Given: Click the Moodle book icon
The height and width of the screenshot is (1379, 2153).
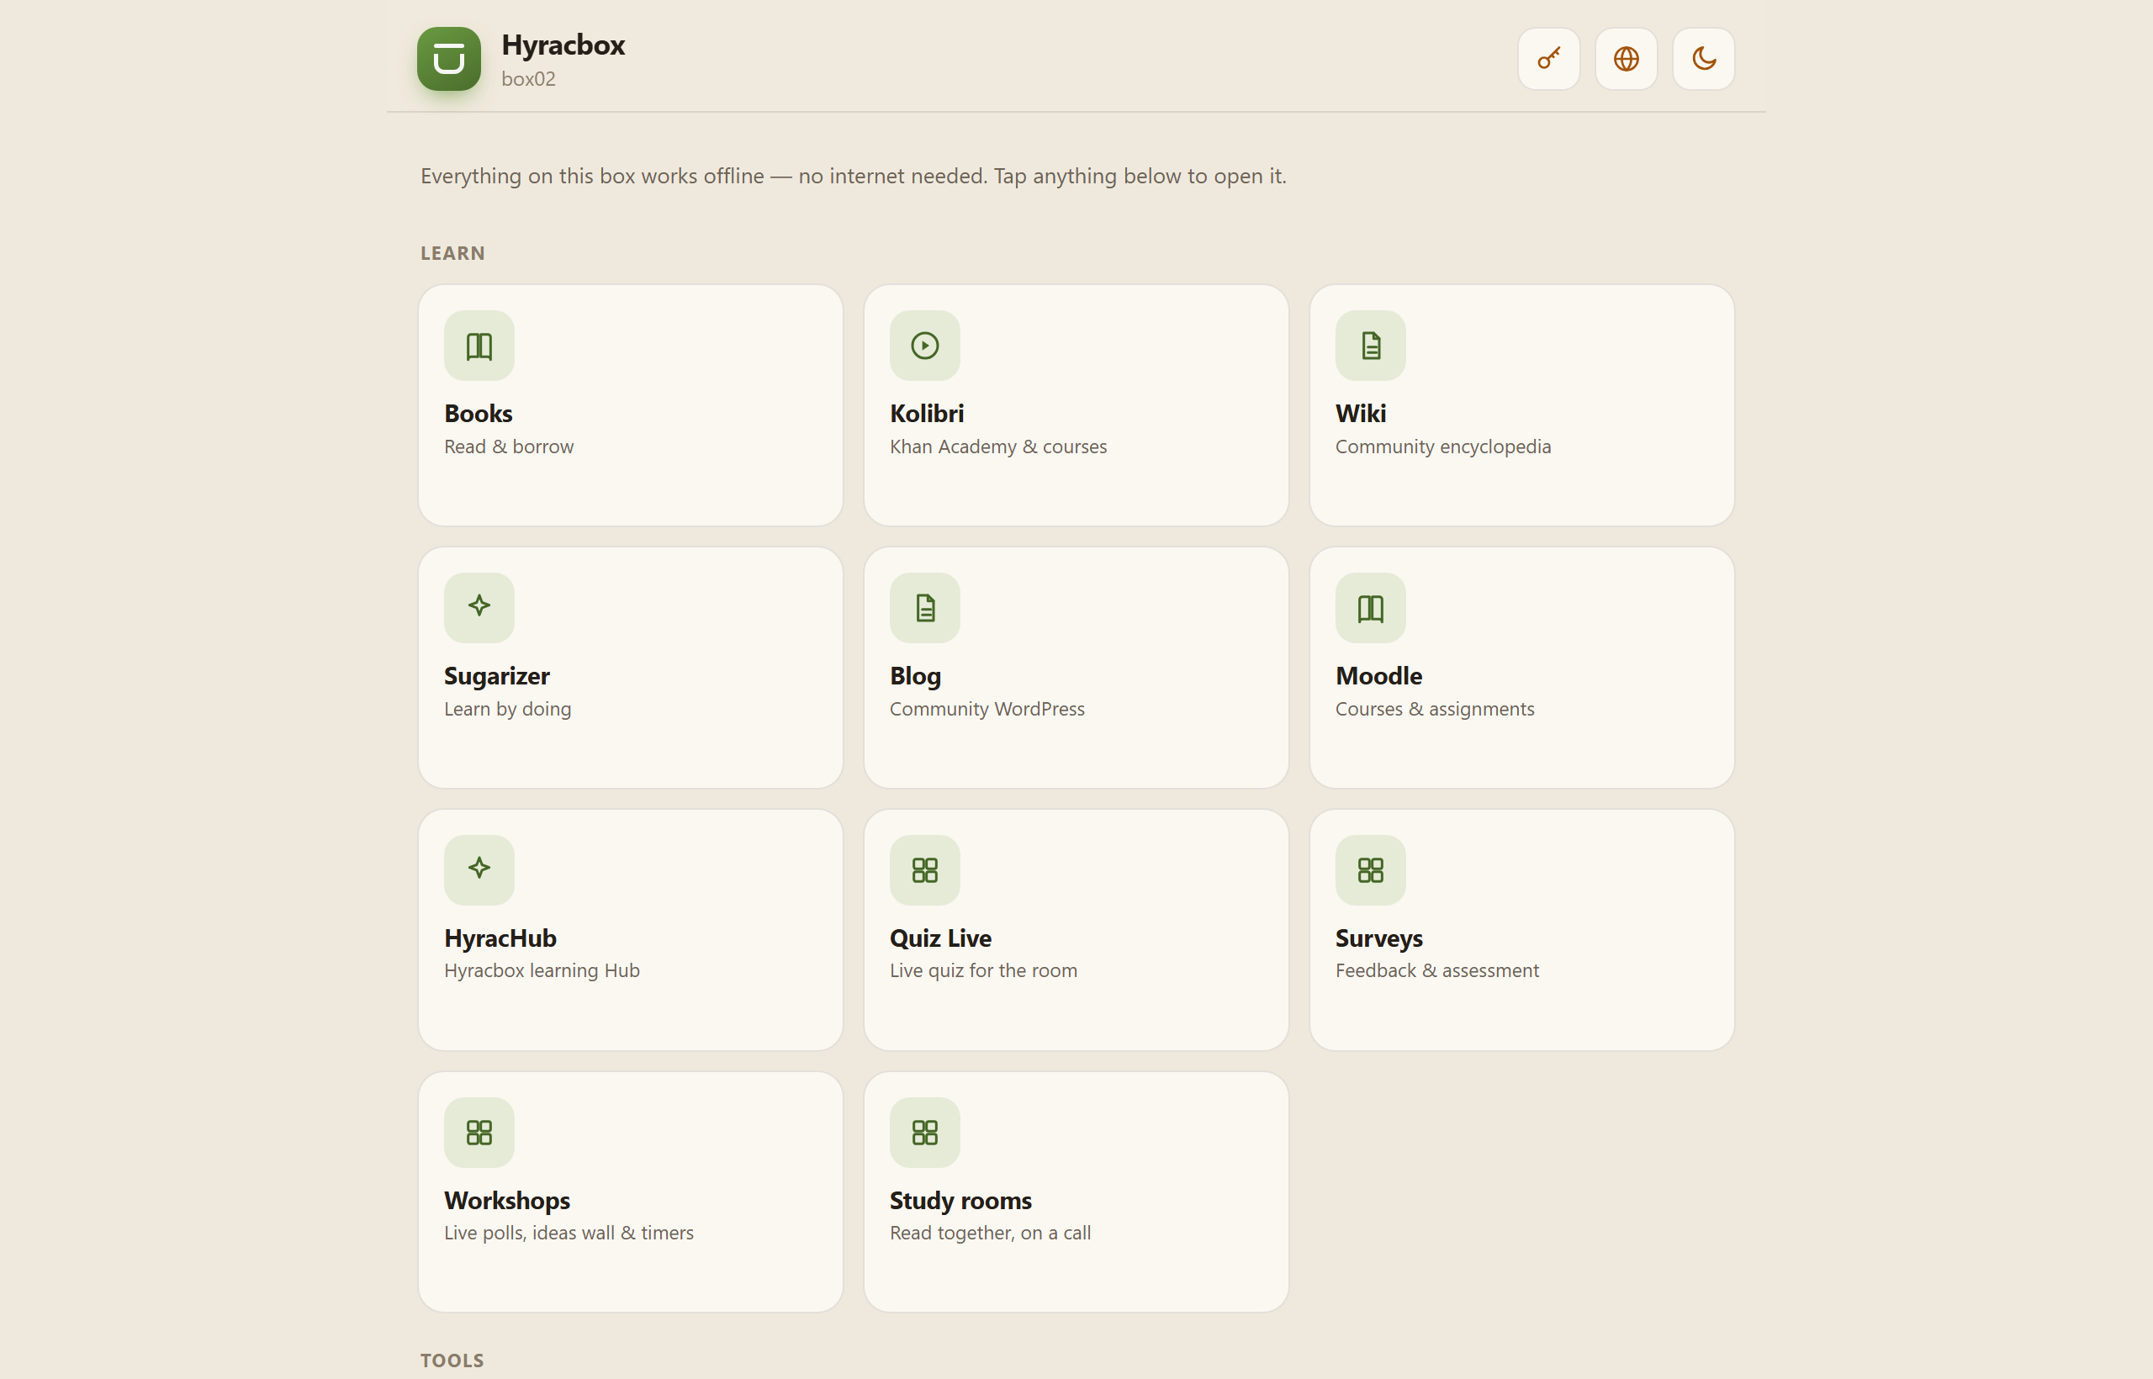Looking at the screenshot, I should point(1370,607).
